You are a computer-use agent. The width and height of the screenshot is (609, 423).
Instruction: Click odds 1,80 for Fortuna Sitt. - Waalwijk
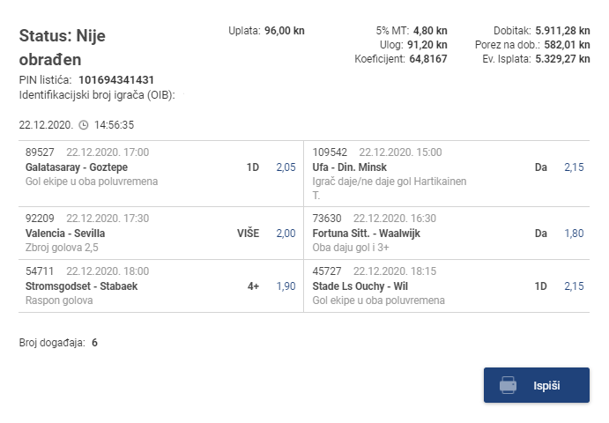coord(574,234)
